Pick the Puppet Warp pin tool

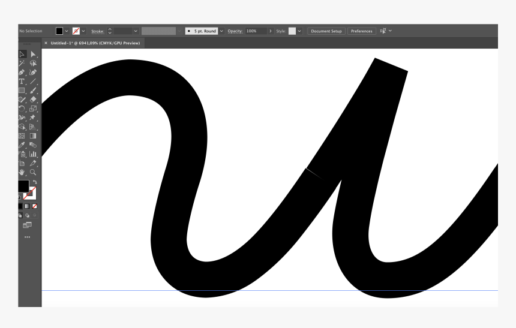pyautogui.click(x=33, y=118)
